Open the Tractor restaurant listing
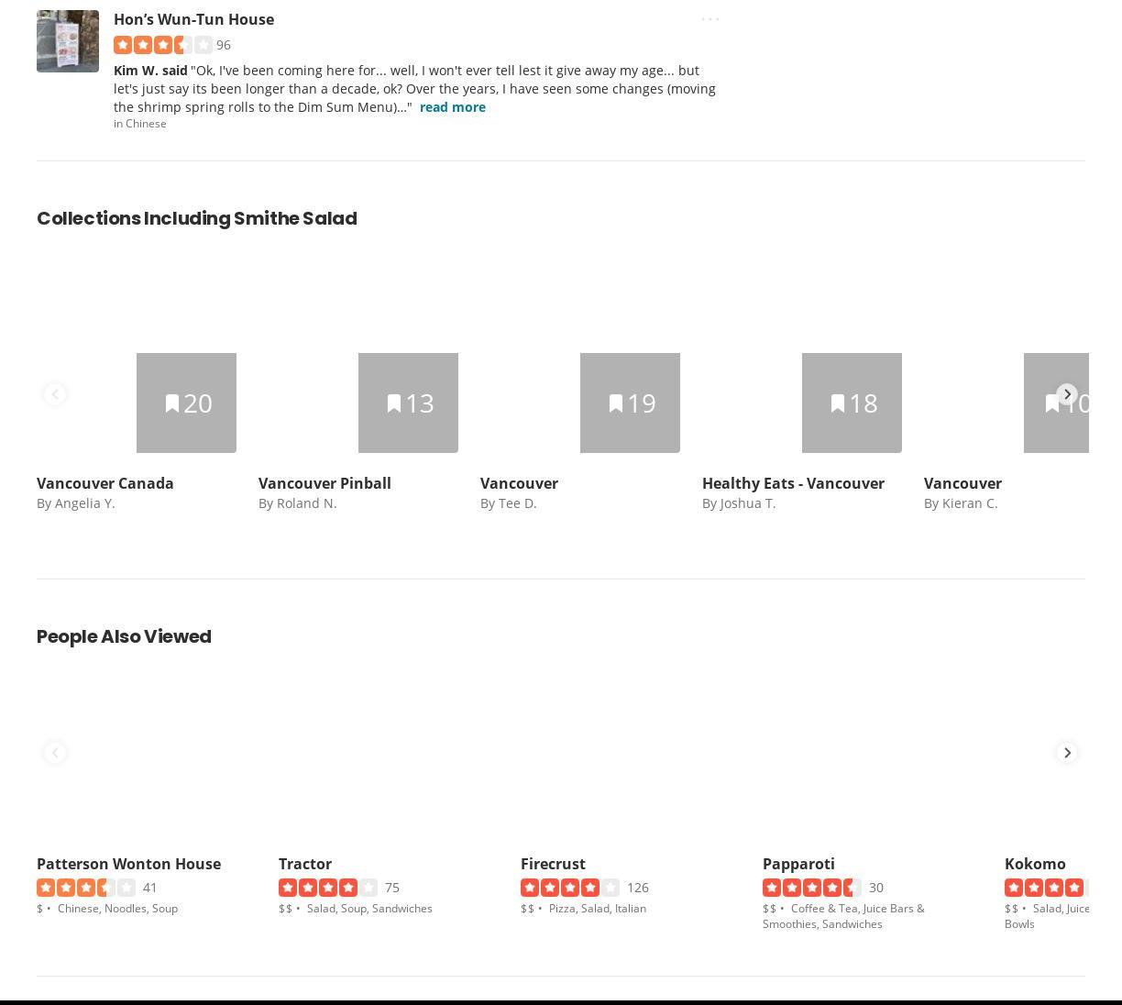 [x=305, y=864]
